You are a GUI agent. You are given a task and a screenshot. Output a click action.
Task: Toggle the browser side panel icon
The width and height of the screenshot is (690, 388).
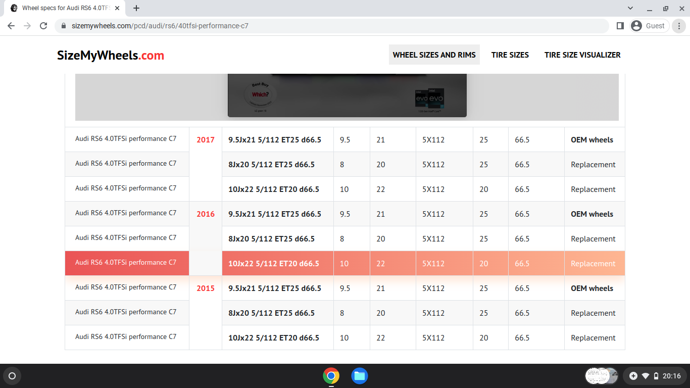point(620,26)
